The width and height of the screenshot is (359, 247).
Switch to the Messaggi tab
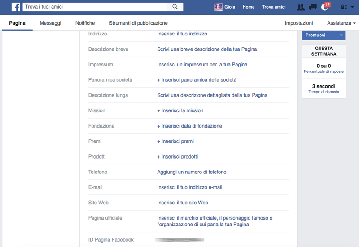tap(50, 23)
